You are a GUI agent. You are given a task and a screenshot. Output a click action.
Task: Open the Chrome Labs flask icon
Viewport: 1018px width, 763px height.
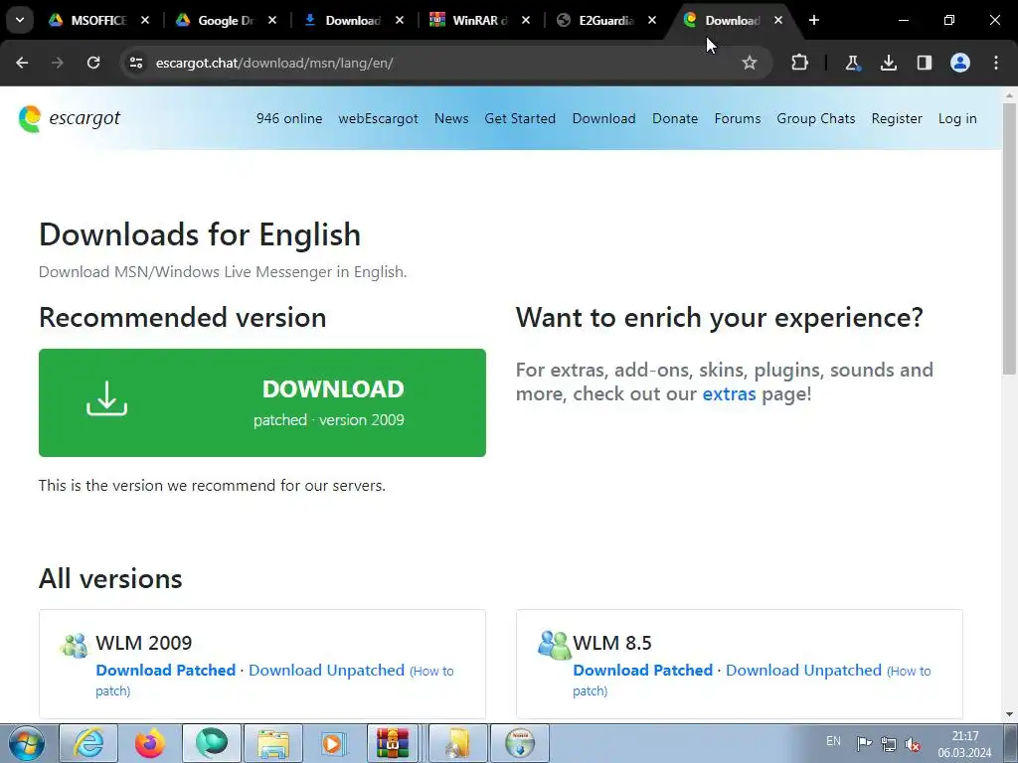[852, 63]
